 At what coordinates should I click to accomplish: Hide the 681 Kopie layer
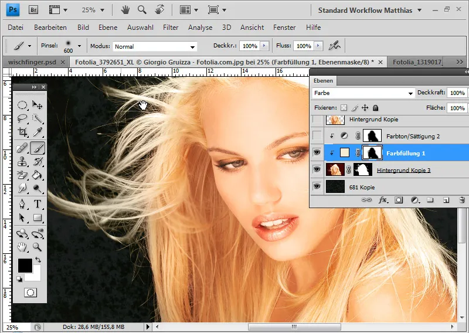pyautogui.click(x=317, y=186)
